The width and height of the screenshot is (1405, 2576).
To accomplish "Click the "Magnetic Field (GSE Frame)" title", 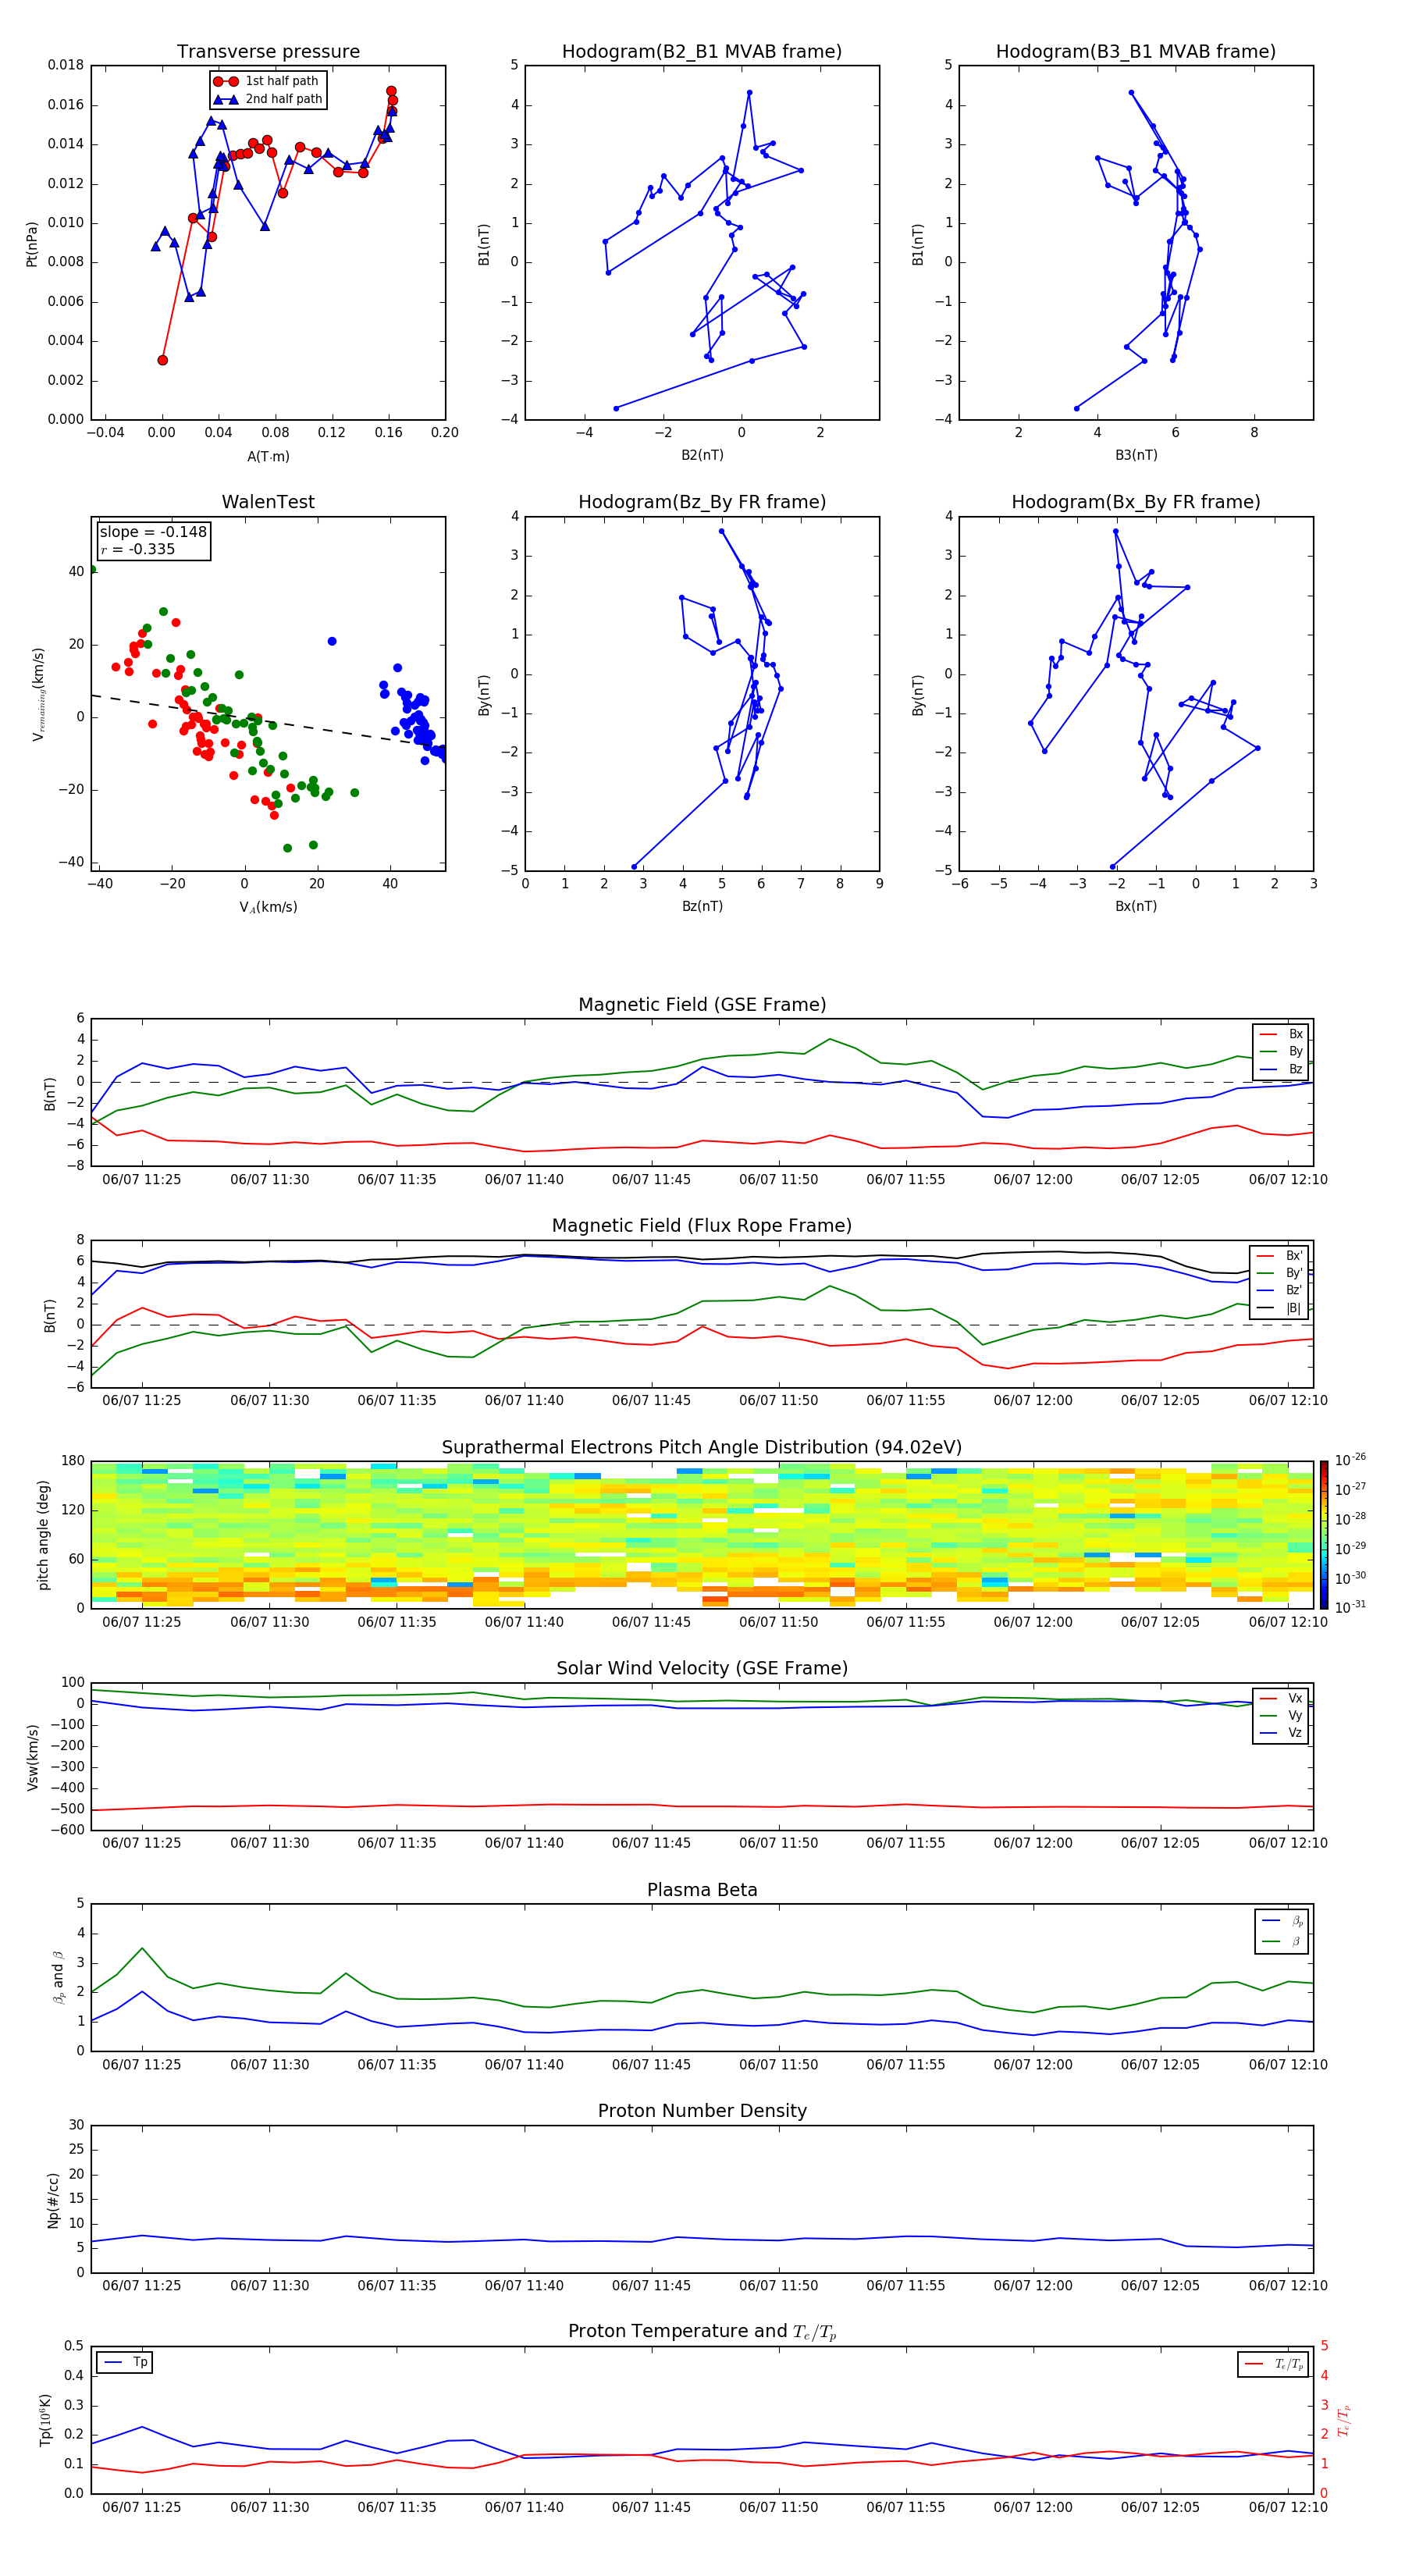I will point(702,1005).
